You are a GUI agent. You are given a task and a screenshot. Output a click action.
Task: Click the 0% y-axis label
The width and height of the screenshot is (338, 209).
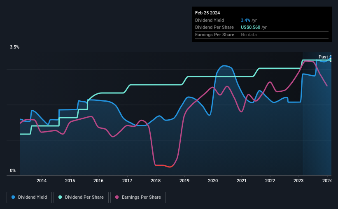click(x=13, y=170)
